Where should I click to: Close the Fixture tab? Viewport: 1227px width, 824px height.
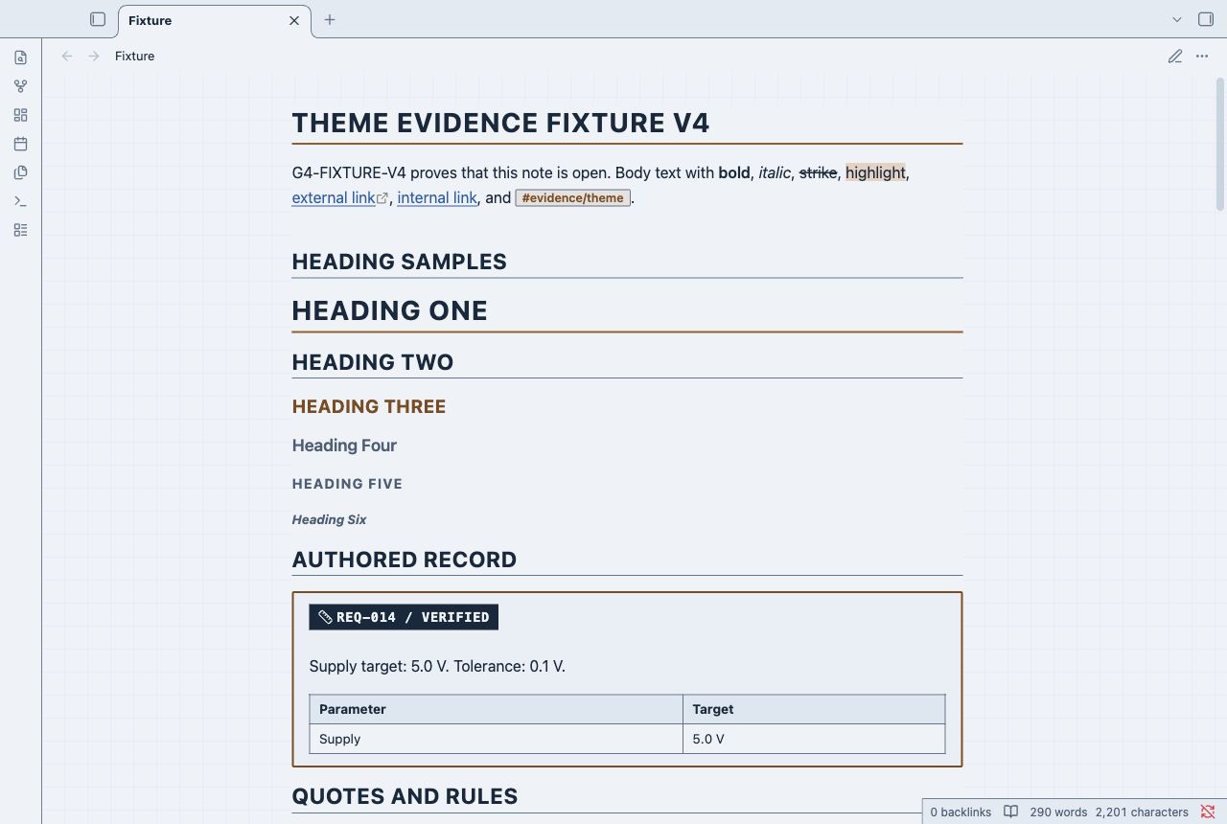click(x=294, y=20)
